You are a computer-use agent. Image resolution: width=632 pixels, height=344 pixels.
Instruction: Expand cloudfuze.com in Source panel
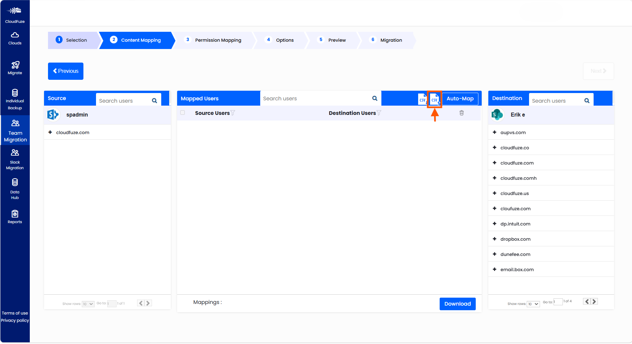point(50,132)
